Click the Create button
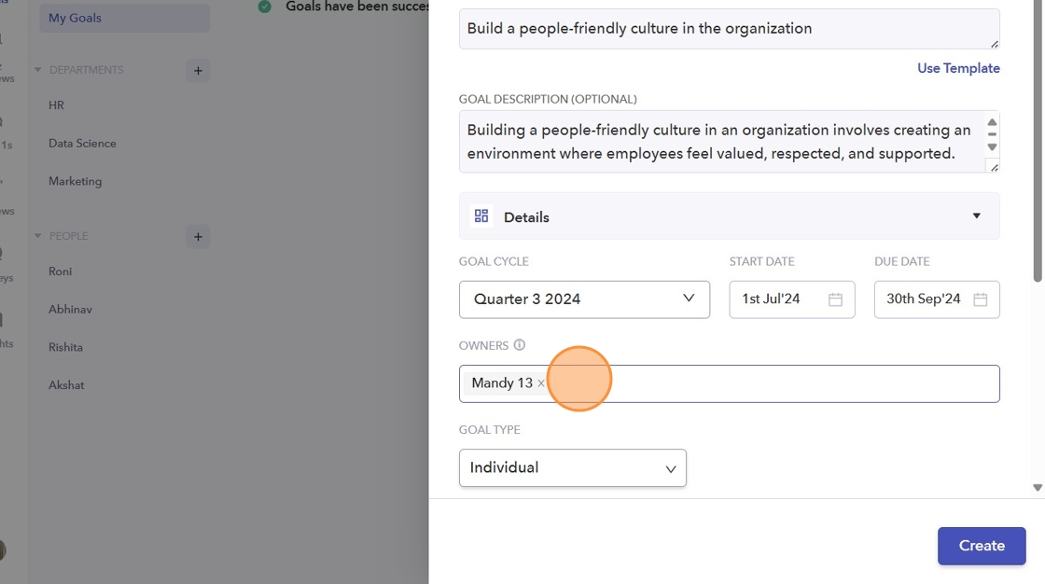Screen dimensions: 1045x584 [981, 546]
